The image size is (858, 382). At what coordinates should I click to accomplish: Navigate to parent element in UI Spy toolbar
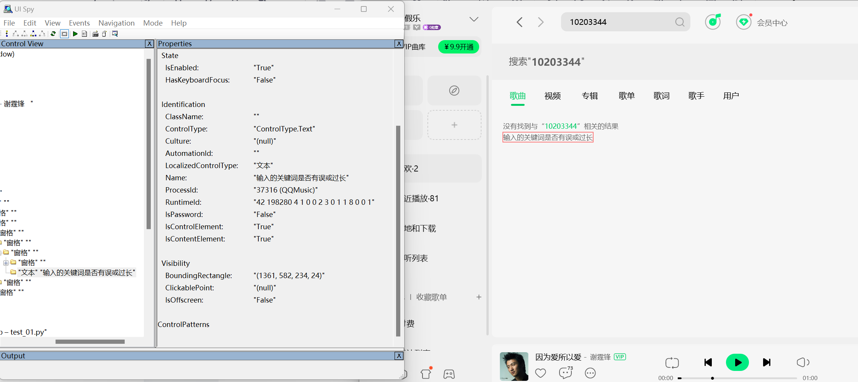pos(7,34)
